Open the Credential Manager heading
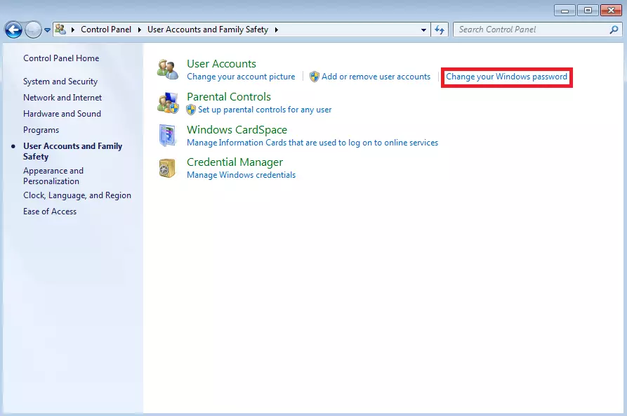The image size is (627, 416). (x=235, y=162)
